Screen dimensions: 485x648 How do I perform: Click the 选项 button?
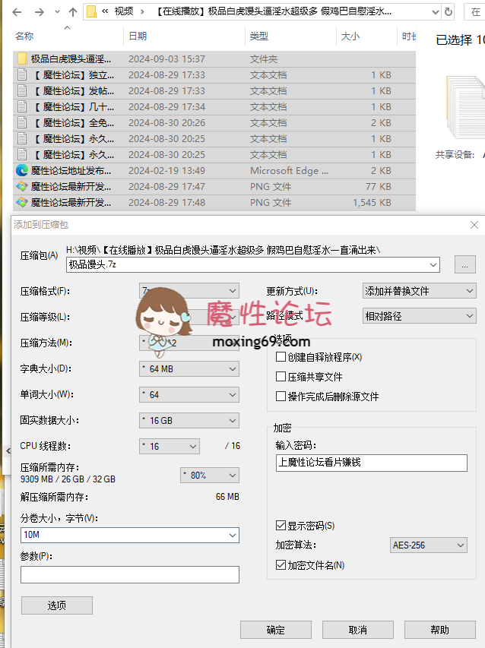[57, 605]
